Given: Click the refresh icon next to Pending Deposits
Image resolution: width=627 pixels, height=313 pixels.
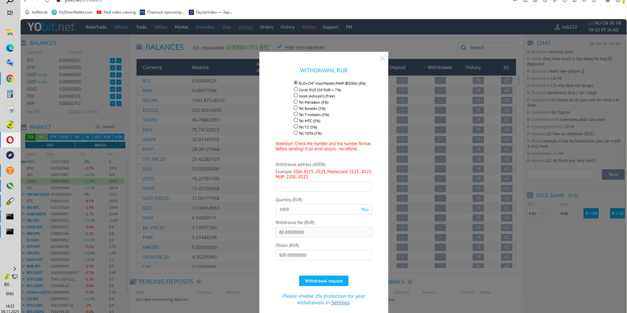Looking at the screenshot, I should pyautogui.click(x=199, y=282).
